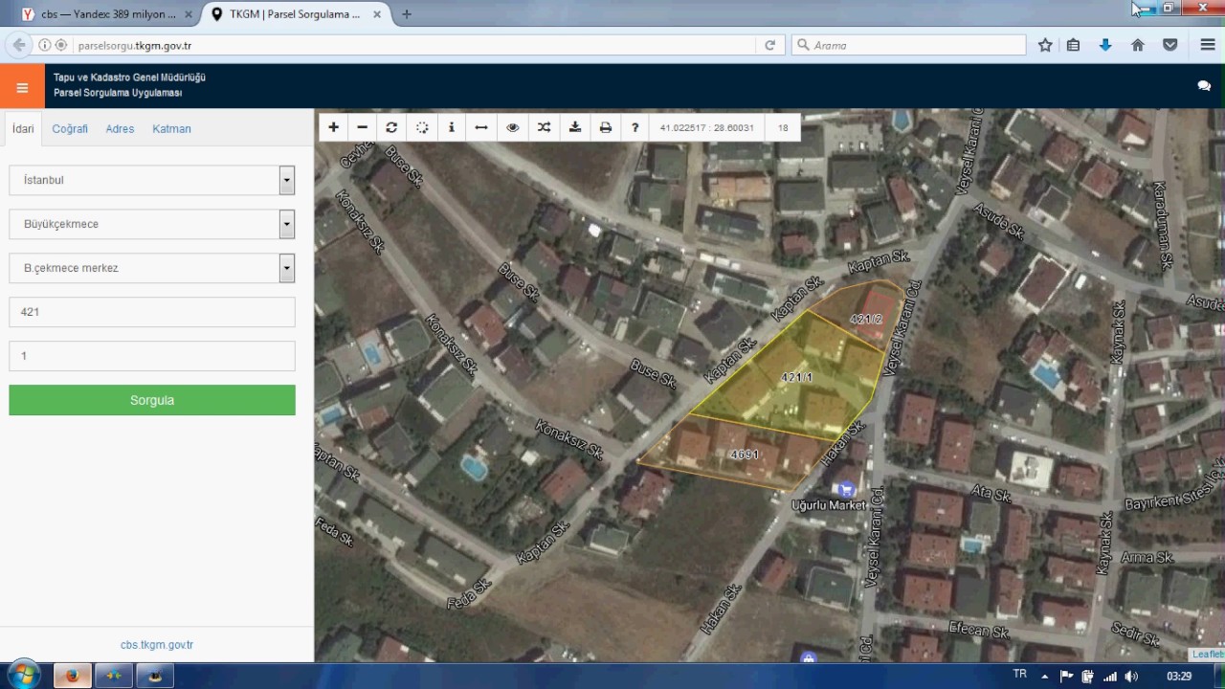Click the block number field containing 421

(x=152, y=312)
